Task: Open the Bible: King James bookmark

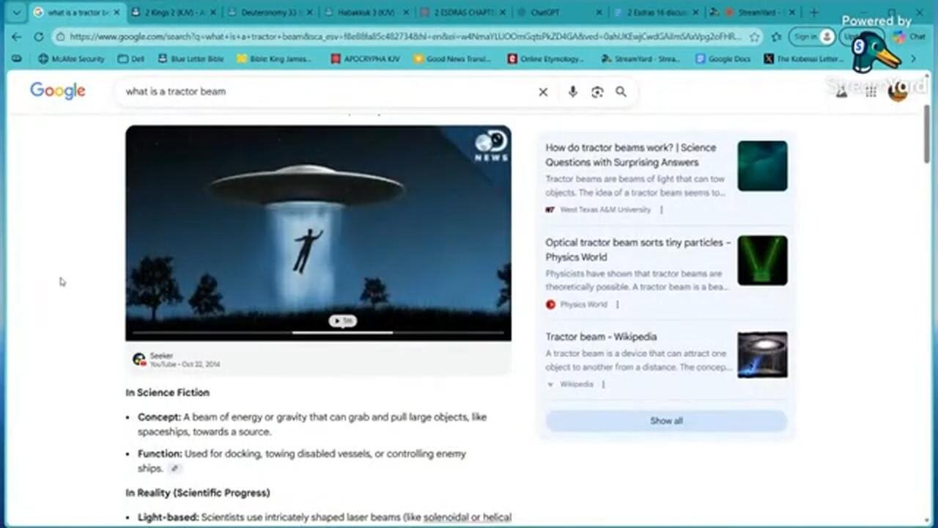Action: click(274, 59)
